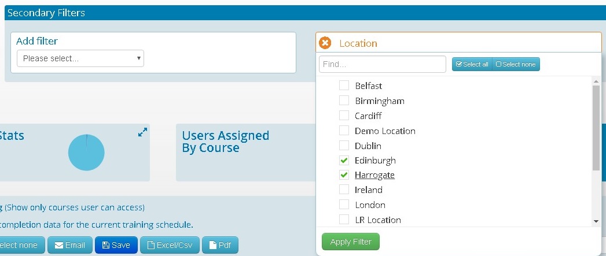The width and height of the screenshot is (606, 256).
Task: Export data via the Excel/Csv button
Action: (169, 245)
